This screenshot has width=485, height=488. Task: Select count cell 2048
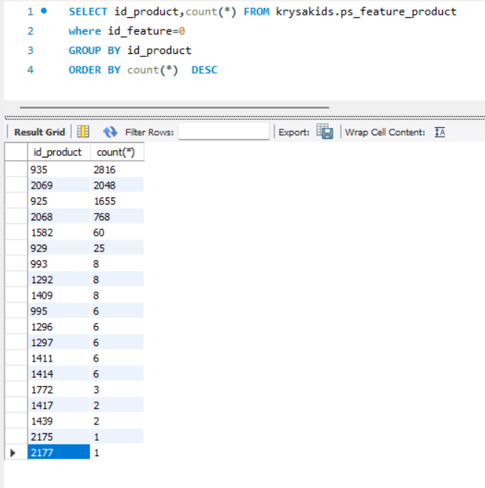(118, 185)
